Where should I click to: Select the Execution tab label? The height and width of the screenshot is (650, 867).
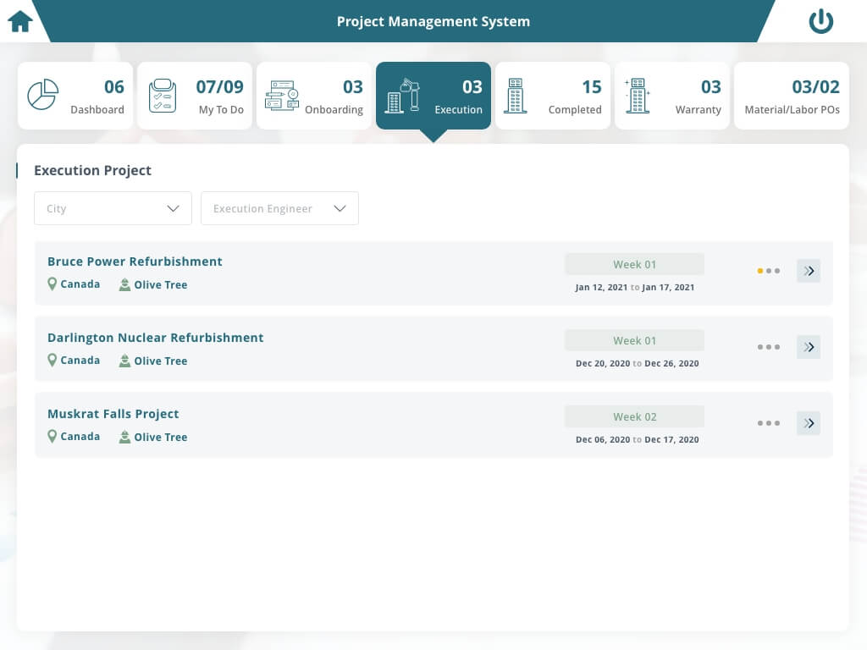458,109
